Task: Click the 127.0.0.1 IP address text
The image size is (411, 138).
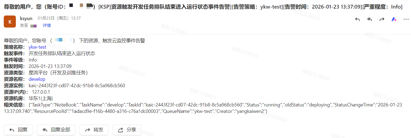Action: pos(41,92)
